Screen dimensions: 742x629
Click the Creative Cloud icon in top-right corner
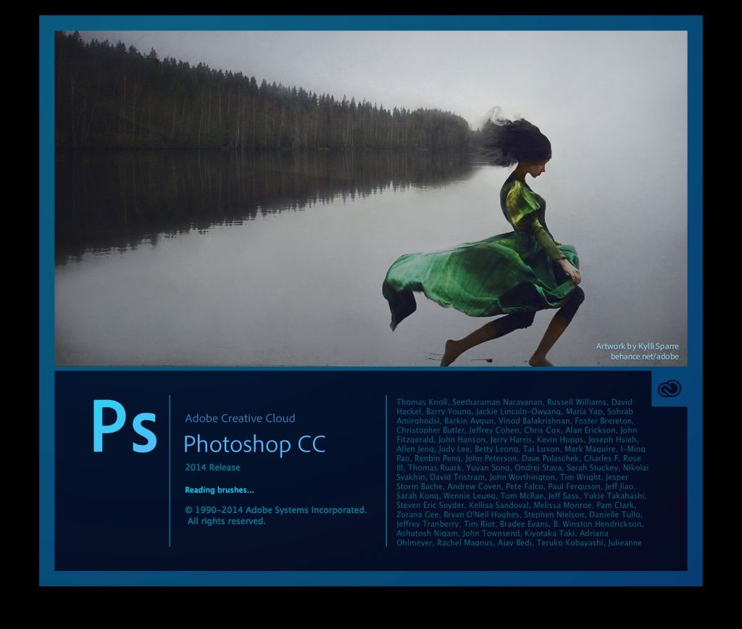(x=668, y=387)
